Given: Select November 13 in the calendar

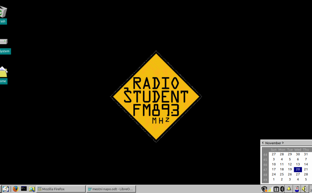Looking at the screenshot, I should [298, 164].
